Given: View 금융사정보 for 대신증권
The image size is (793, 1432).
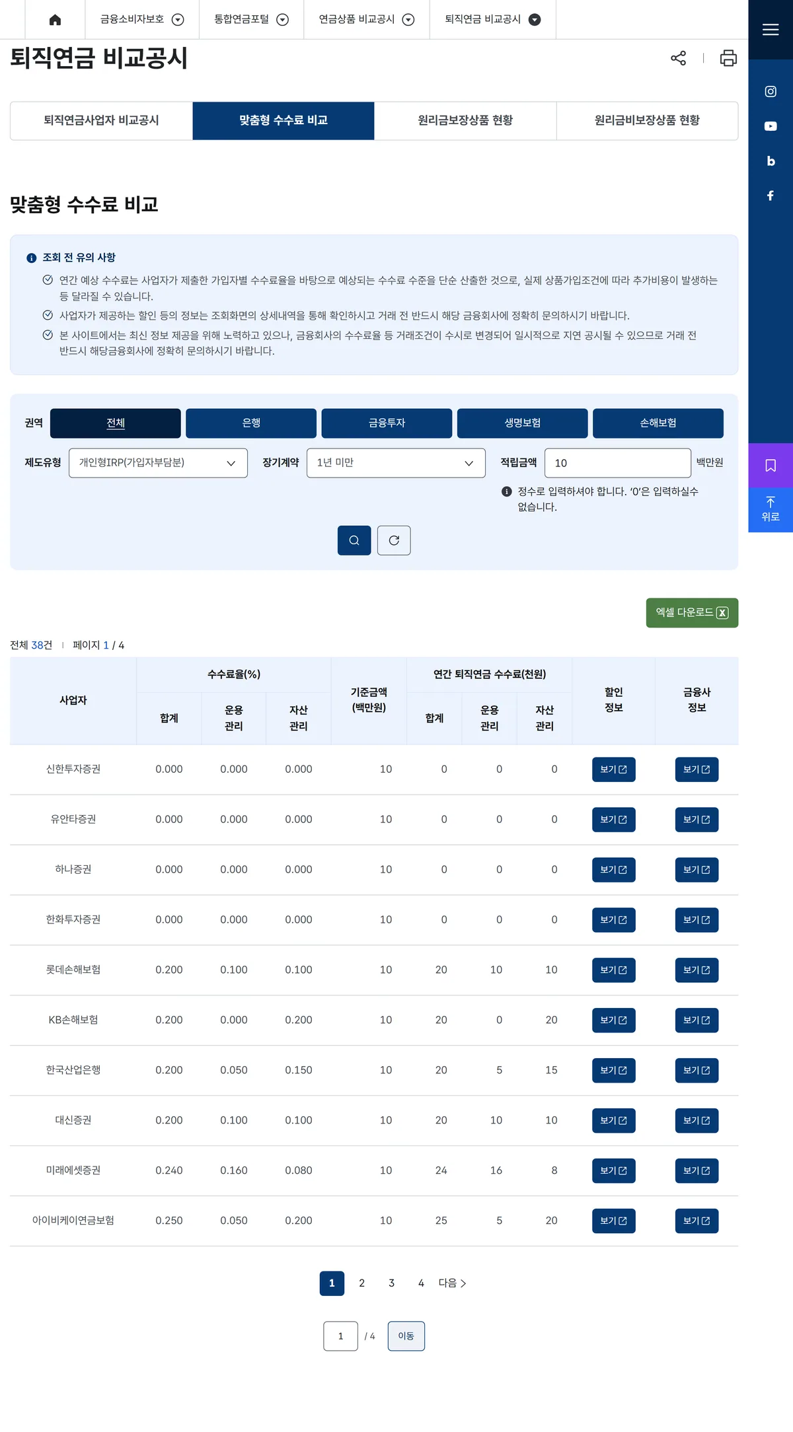Looking at the screenshot, I should (x=697, y=1121).
